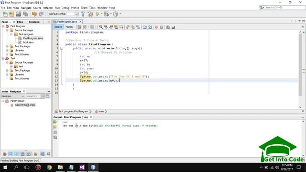This screenshot has width=306, height=172.
Task: Click Comment editor toolbar icon
Action: click(x=168, y=27)
